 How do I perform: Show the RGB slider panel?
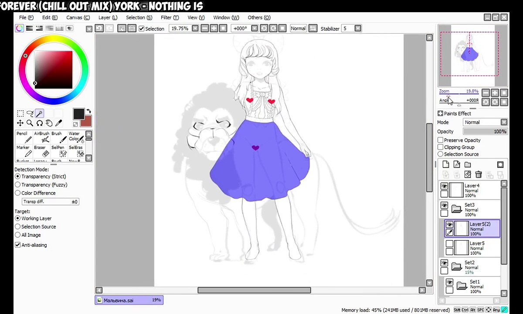coord(29,28)
